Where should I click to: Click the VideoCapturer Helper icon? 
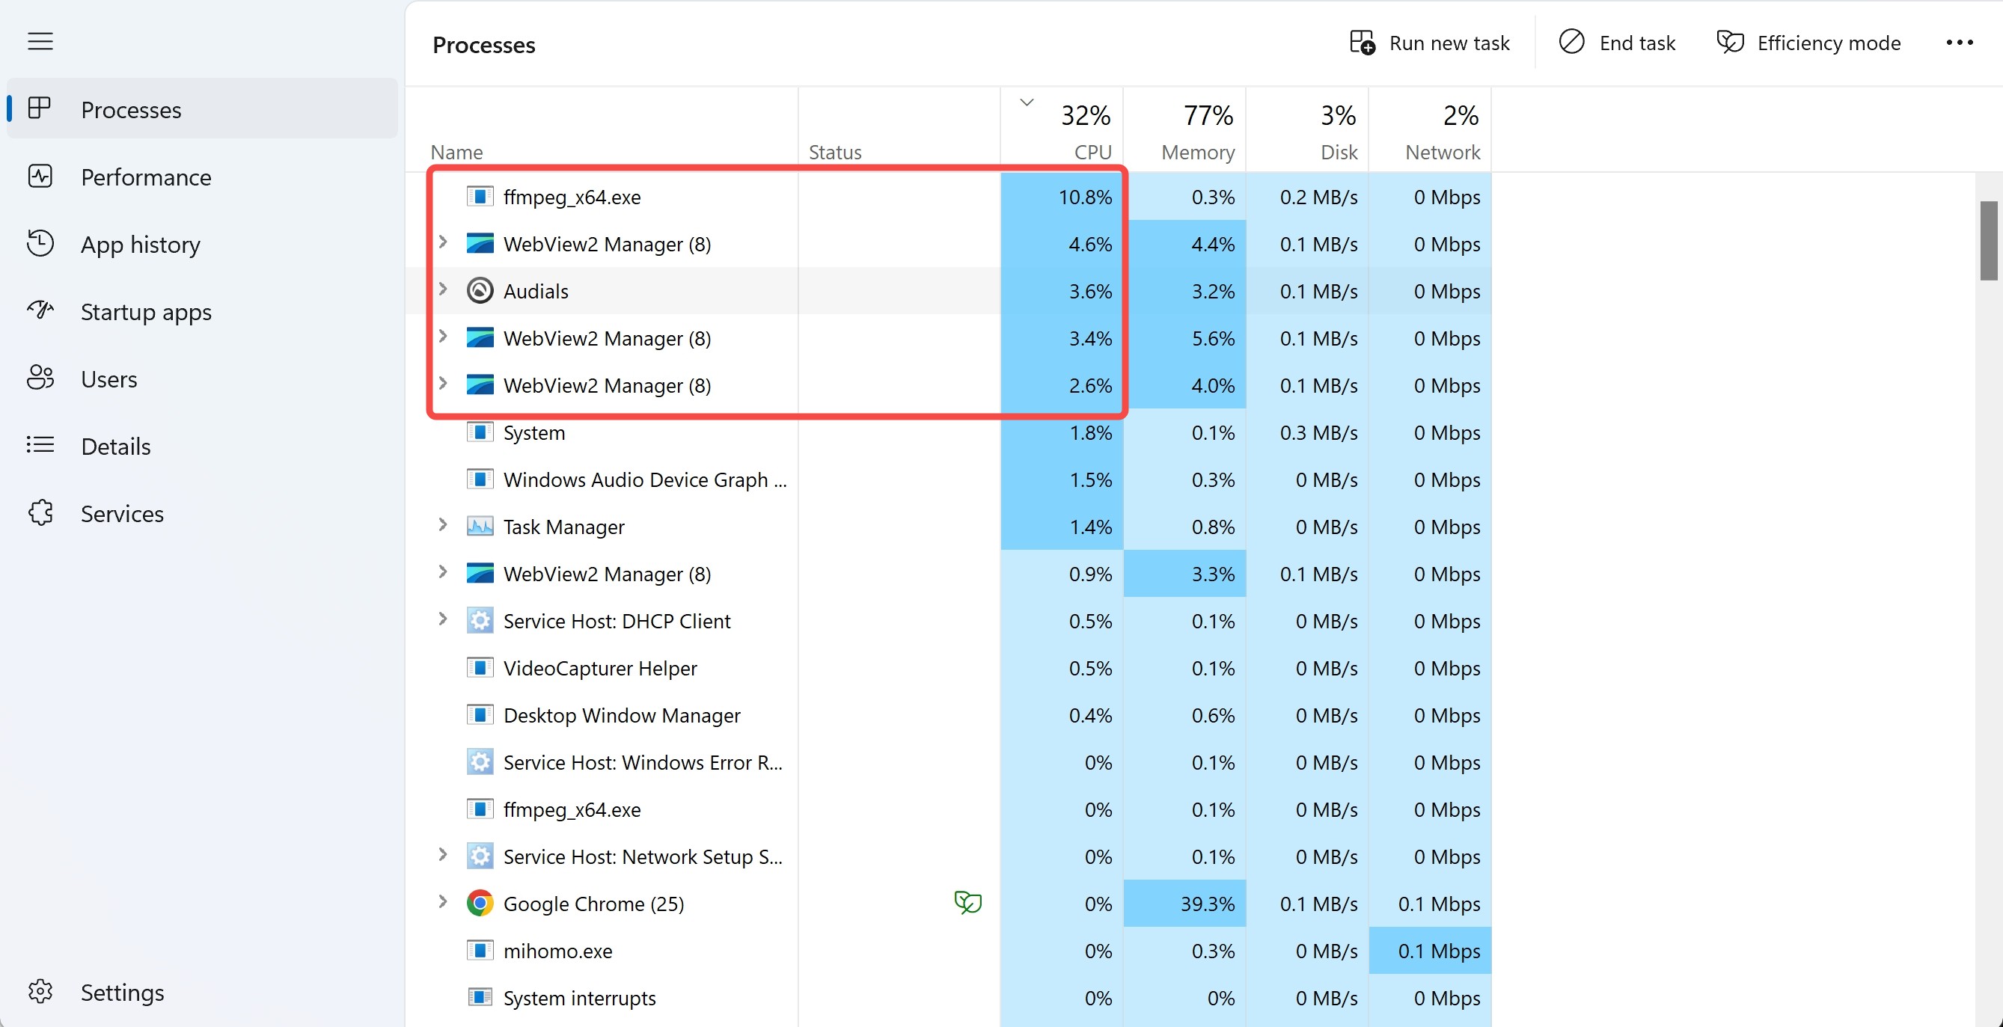coord(480,668)
